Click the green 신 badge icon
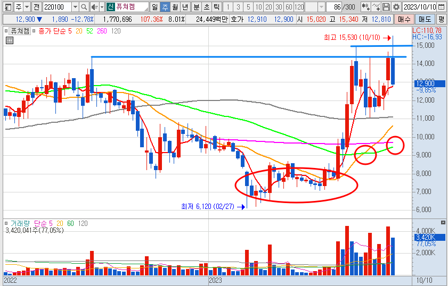 pos(110,7)
